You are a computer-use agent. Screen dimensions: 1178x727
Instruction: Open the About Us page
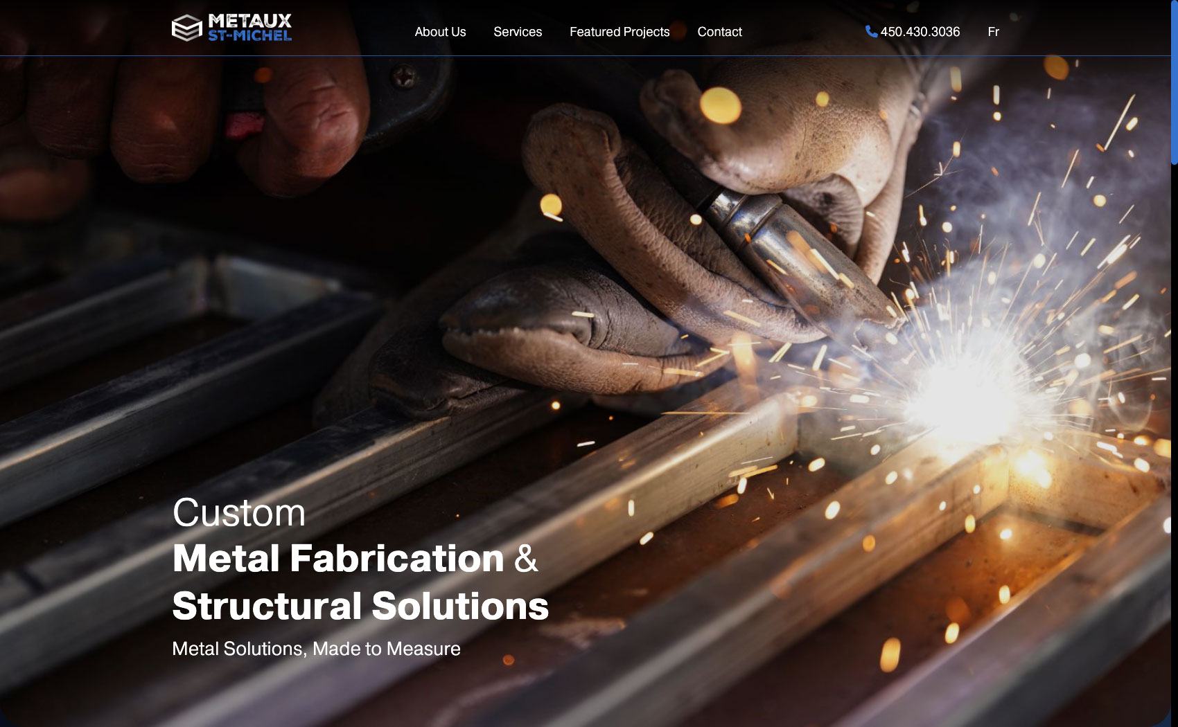440,32
